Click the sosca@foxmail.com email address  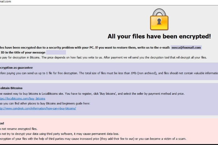click(186, 47)
